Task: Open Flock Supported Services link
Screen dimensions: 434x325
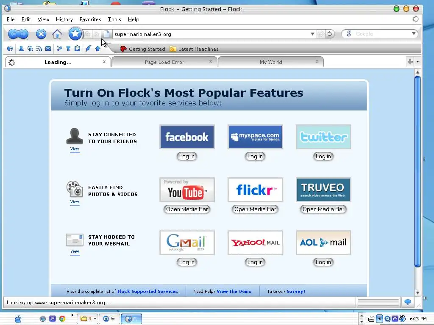Action: (147, 291)
